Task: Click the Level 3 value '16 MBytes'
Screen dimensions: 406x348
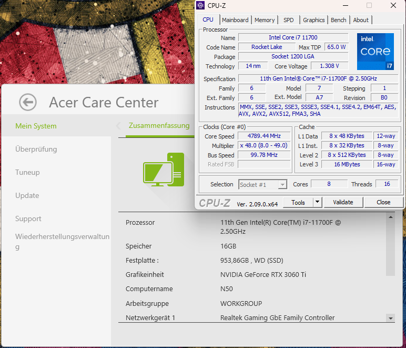Action: tap(347, 164)
